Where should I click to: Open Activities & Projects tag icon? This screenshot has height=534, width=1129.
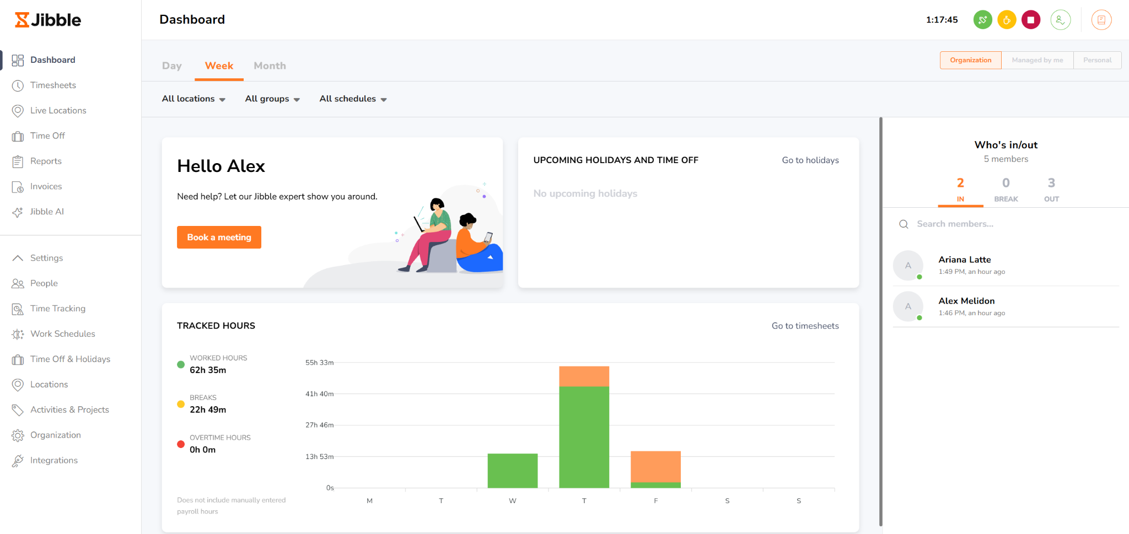point(18,410)
